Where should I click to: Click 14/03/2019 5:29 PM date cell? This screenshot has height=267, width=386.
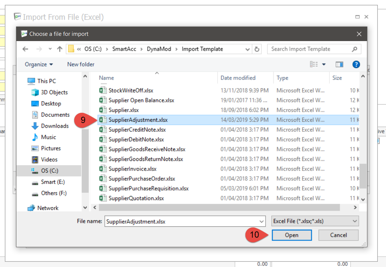[x=244, y=120]
